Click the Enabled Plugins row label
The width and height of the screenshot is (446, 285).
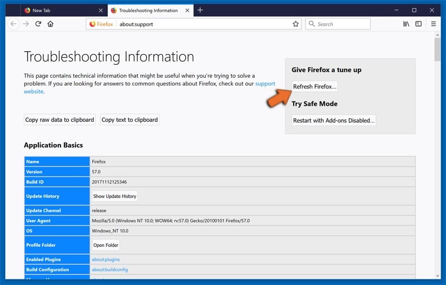(43, 260)
